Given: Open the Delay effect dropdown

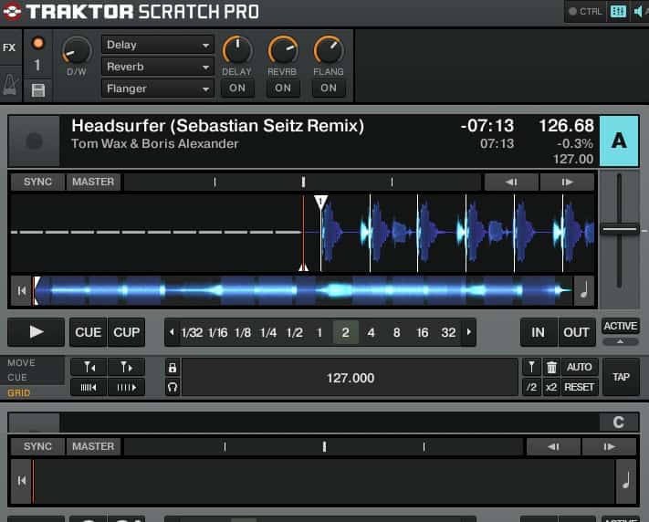Looking at the screenshot, I should click(158, 45).
